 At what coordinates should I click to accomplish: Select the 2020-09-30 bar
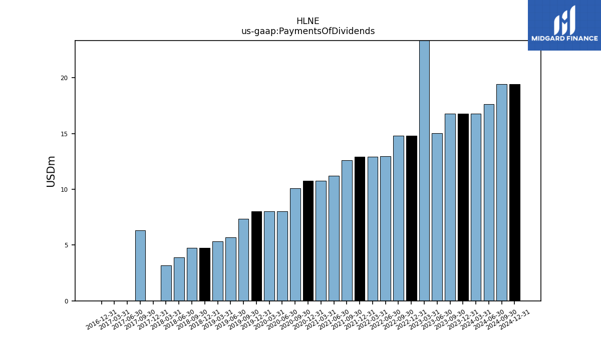coord(295,244)
